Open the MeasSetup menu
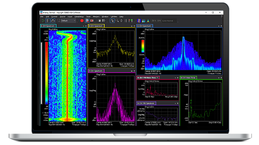 pyautogui.click(x=79, y=17)
